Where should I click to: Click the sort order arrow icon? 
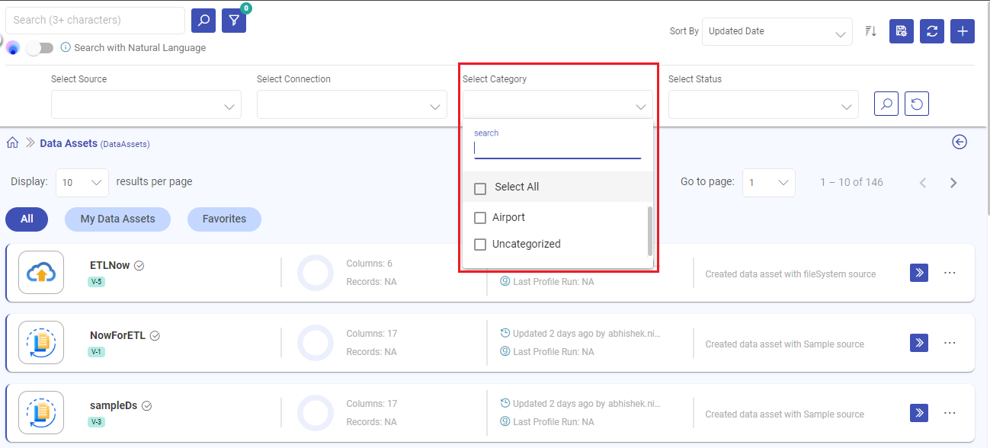click(870, 31)
